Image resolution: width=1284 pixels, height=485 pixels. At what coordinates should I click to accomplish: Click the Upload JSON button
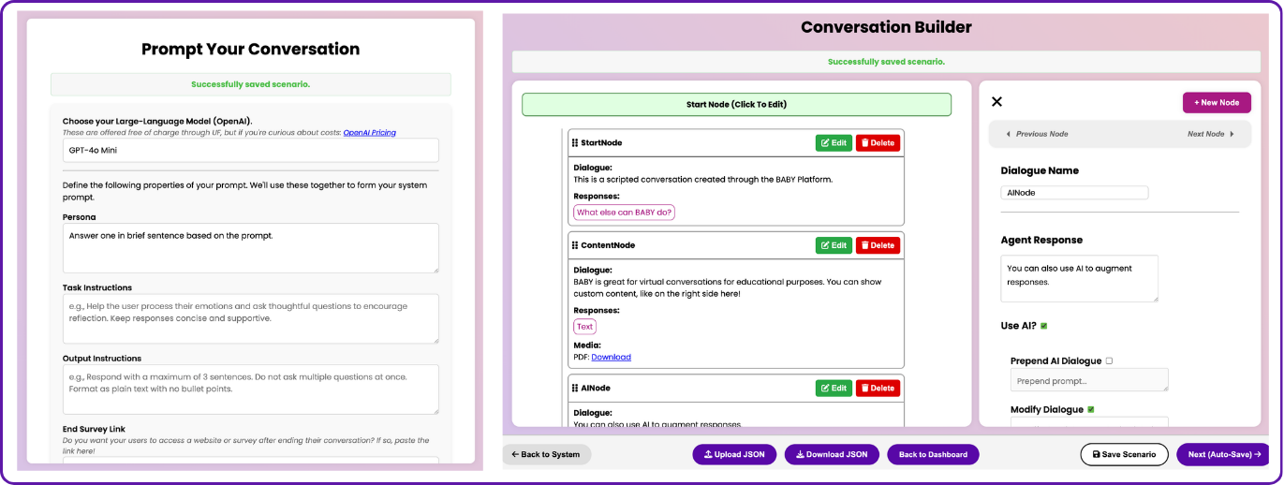pos(734,454)
